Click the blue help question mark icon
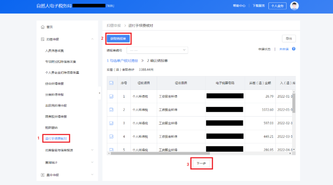 [x=293, y=49]
